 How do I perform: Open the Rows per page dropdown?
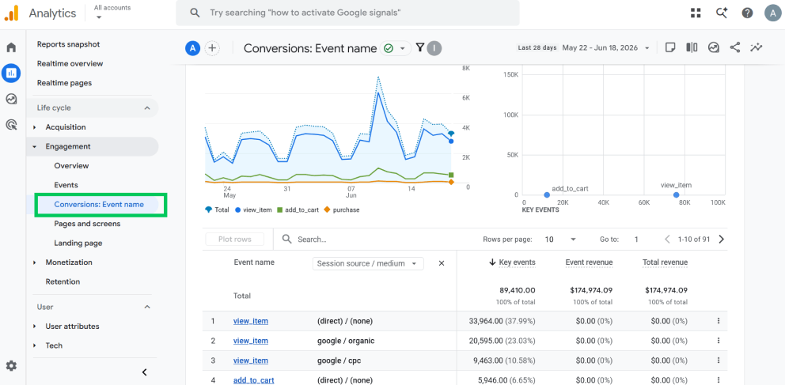tap(560, 239)
